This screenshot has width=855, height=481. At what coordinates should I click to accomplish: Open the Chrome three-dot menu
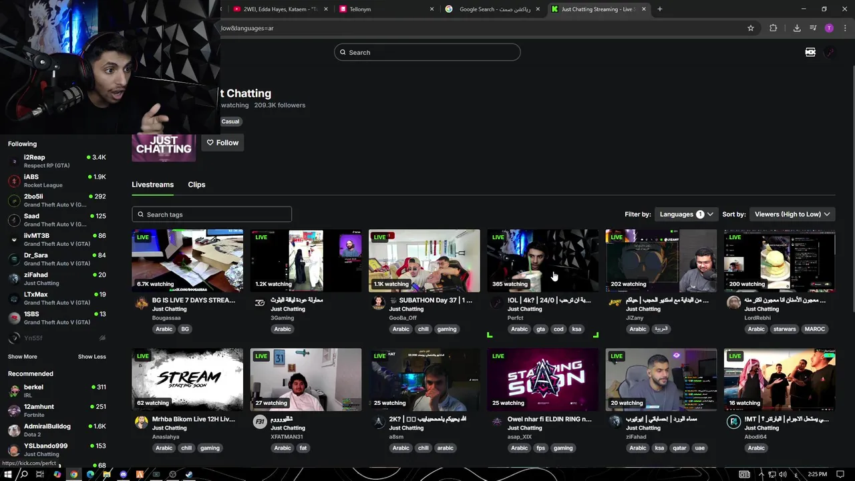click(845, 28)
